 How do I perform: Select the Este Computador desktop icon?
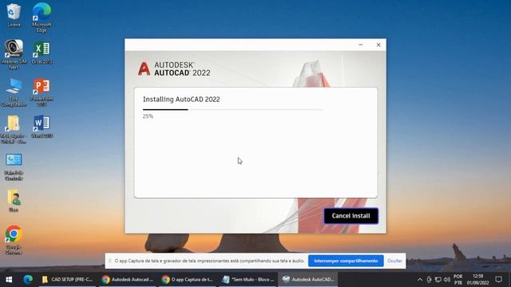[14, 92]
